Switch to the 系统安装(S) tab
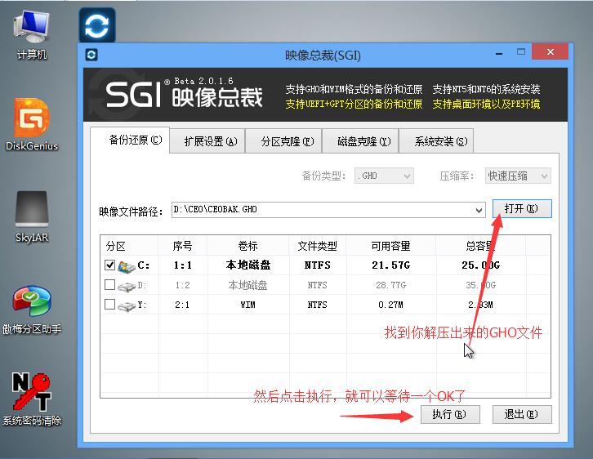Screen dimensions: 593x459 click(x=436, y=141)
